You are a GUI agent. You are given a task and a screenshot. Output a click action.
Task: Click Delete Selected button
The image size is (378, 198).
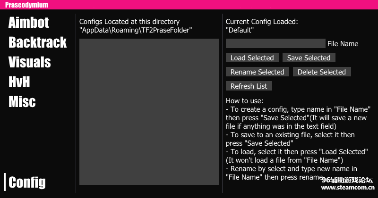(x=322, y=72)
